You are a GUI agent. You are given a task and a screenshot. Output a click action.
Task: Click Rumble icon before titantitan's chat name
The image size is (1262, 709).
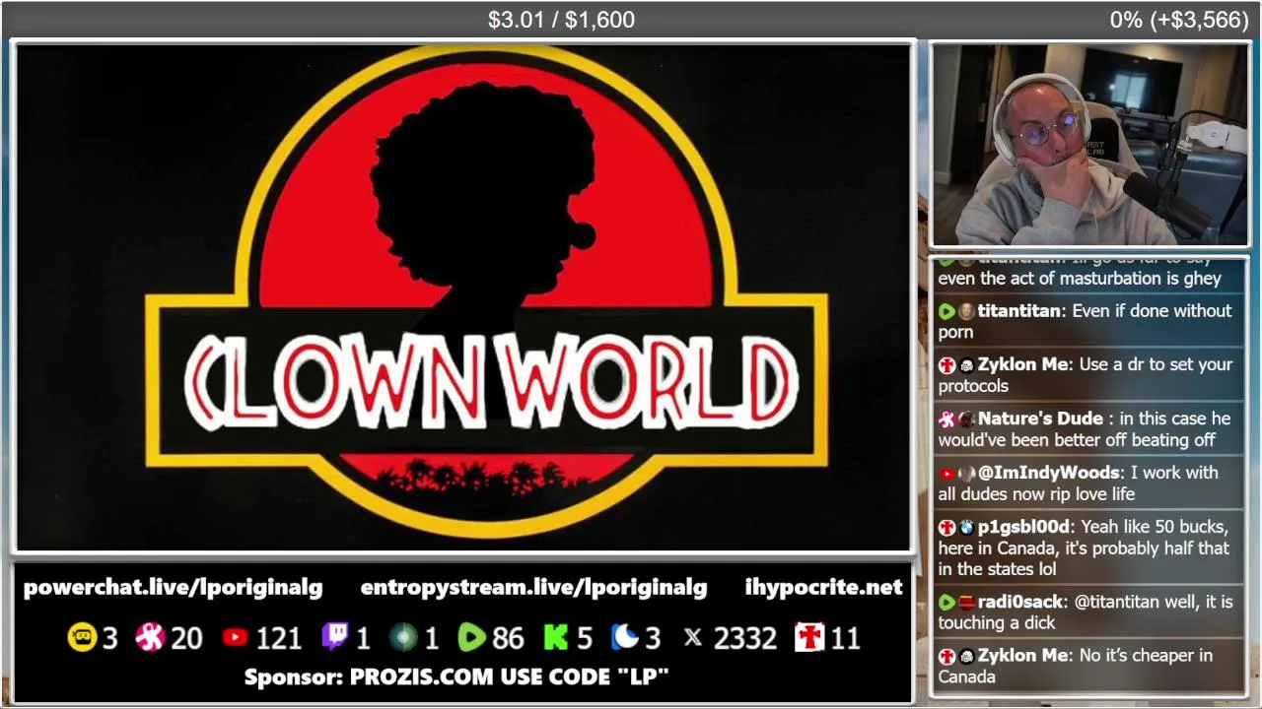946,311
